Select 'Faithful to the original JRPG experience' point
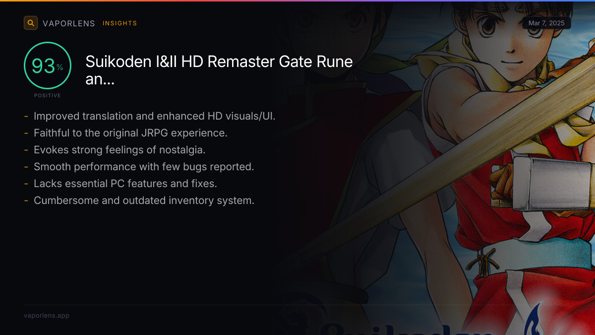The width and height of the screenshot is (595, 335). (130, 133)
